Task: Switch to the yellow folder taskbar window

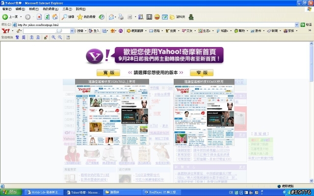Action: click(123, 193)
